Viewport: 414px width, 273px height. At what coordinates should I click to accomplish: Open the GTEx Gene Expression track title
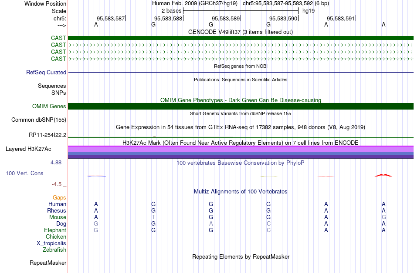coord(241,127)
